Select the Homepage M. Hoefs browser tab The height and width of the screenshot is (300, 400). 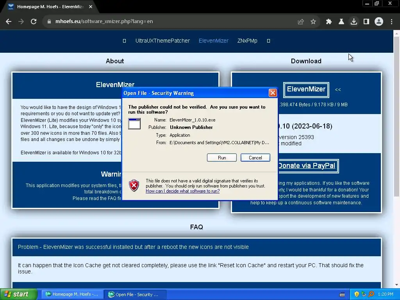coord(50,7)
